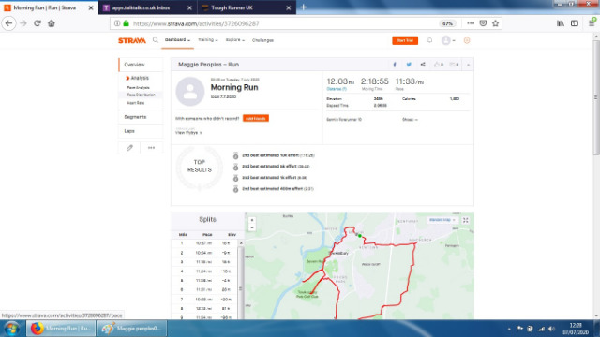Click the orange Add Friends button

click(256, 119)
